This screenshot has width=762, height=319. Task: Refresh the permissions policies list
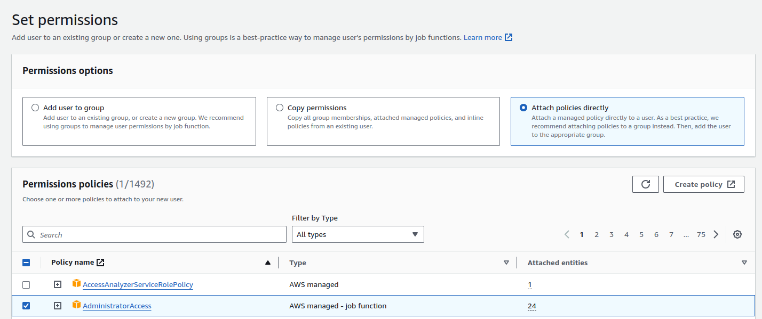click(x=645, y=184)
